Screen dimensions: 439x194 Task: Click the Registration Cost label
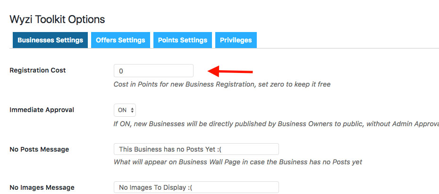(38, 70)
